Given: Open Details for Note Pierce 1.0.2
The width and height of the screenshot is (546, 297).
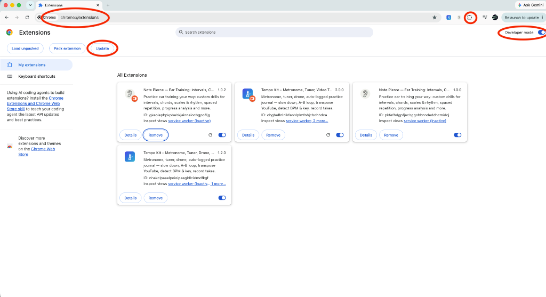Looking at the screenshot, I should [131, 135].
